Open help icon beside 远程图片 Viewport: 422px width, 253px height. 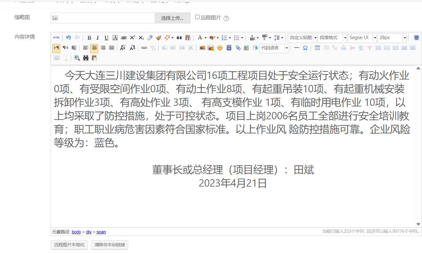tap(226, 18)
